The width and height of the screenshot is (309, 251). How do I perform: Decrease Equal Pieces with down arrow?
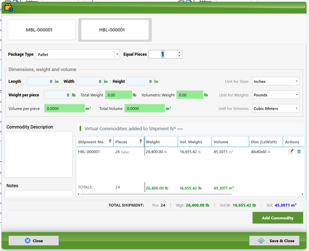tap(179, 56)
